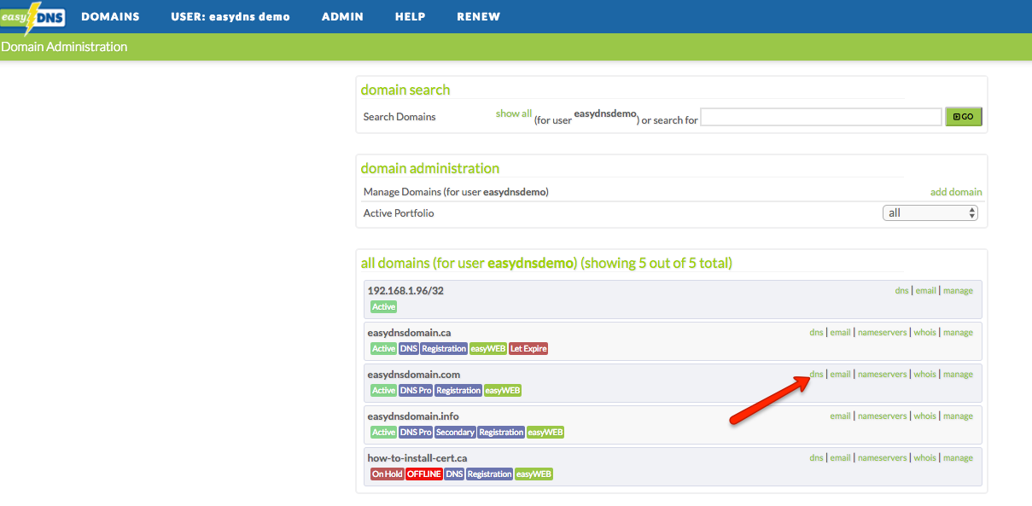The image size is (1032, 506).
Task: Open dns for easydnsdomain.com
Action: [x=816, y=375]
